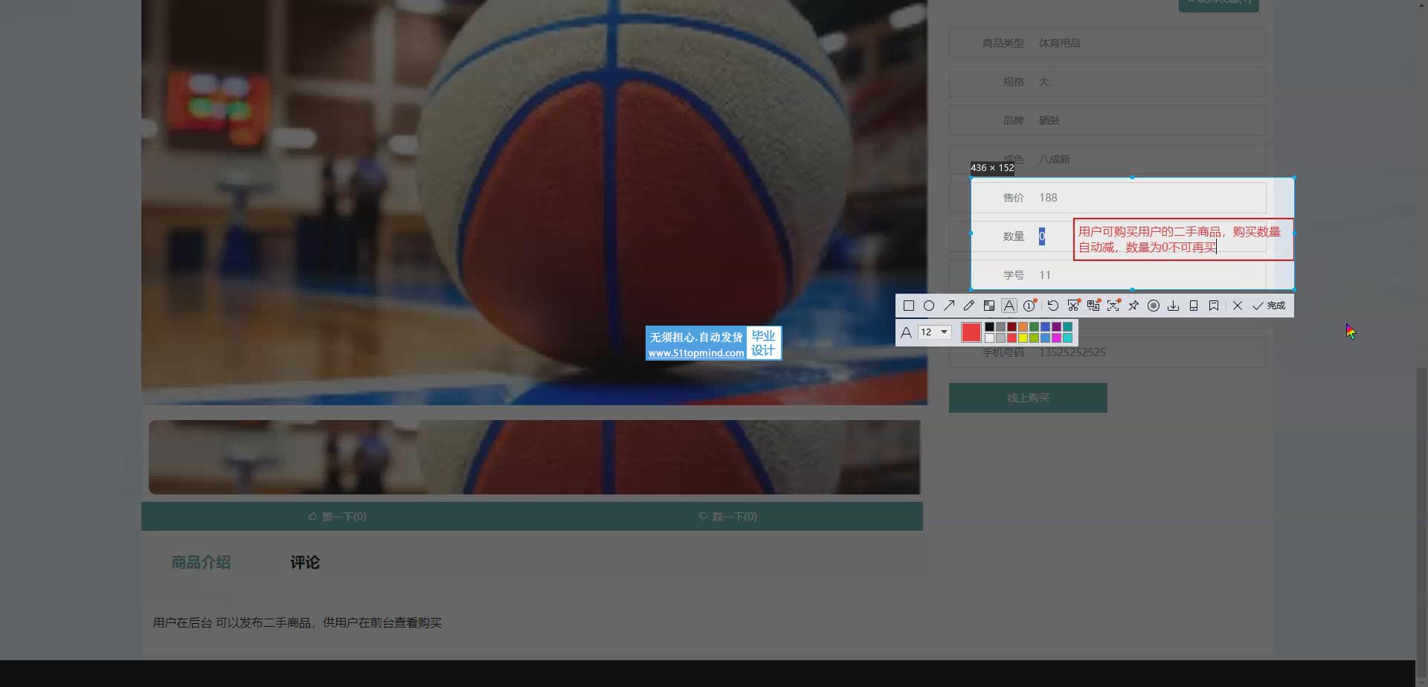Select the arrow annotation tool
This screenshot has width=1428, height=687.
coord(949,306)
